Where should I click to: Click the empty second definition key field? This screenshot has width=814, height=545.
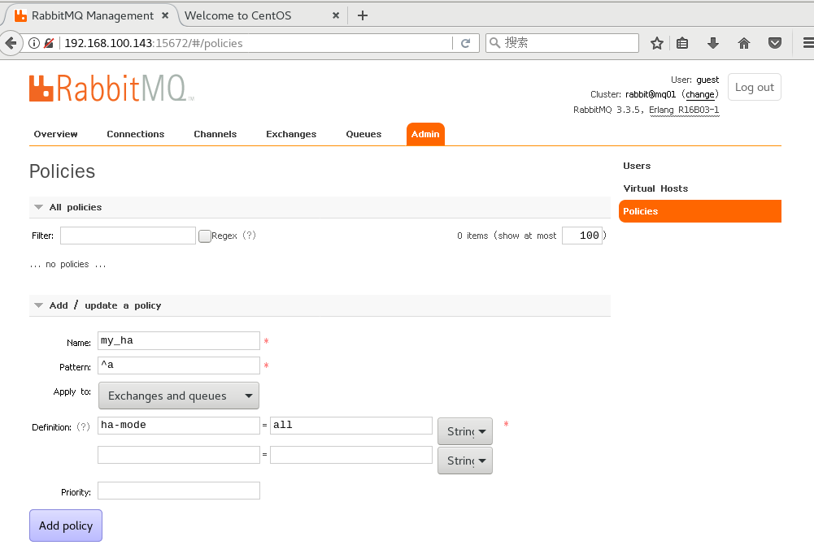[x=179, y=455]
